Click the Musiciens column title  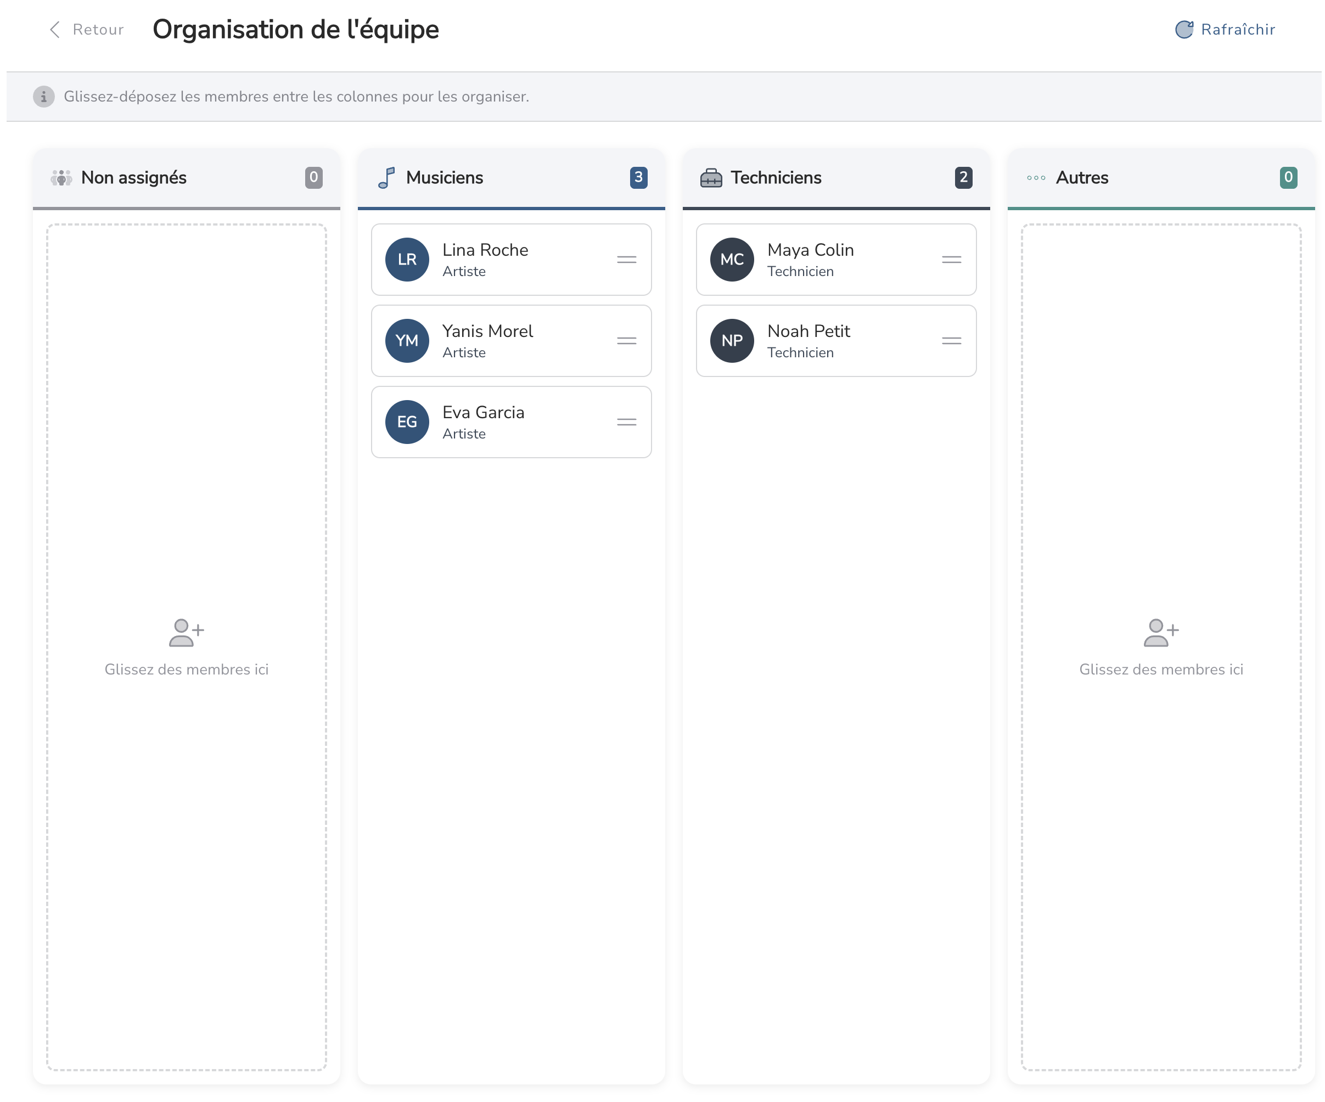(445, 178)
